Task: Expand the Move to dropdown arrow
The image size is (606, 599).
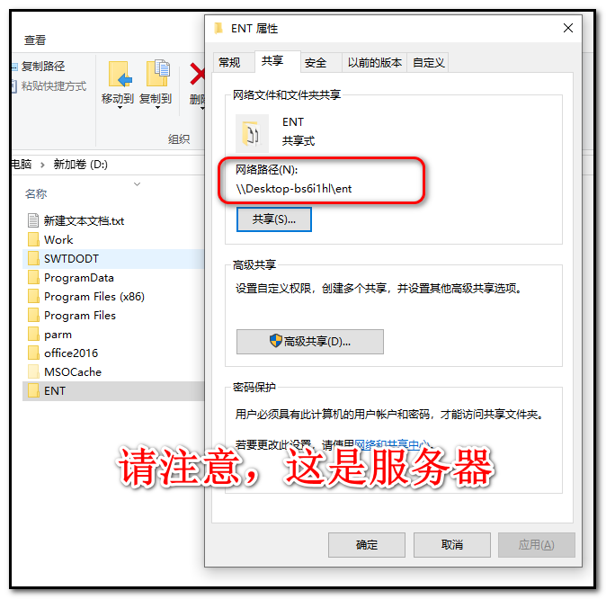Action: pos(120,108)
